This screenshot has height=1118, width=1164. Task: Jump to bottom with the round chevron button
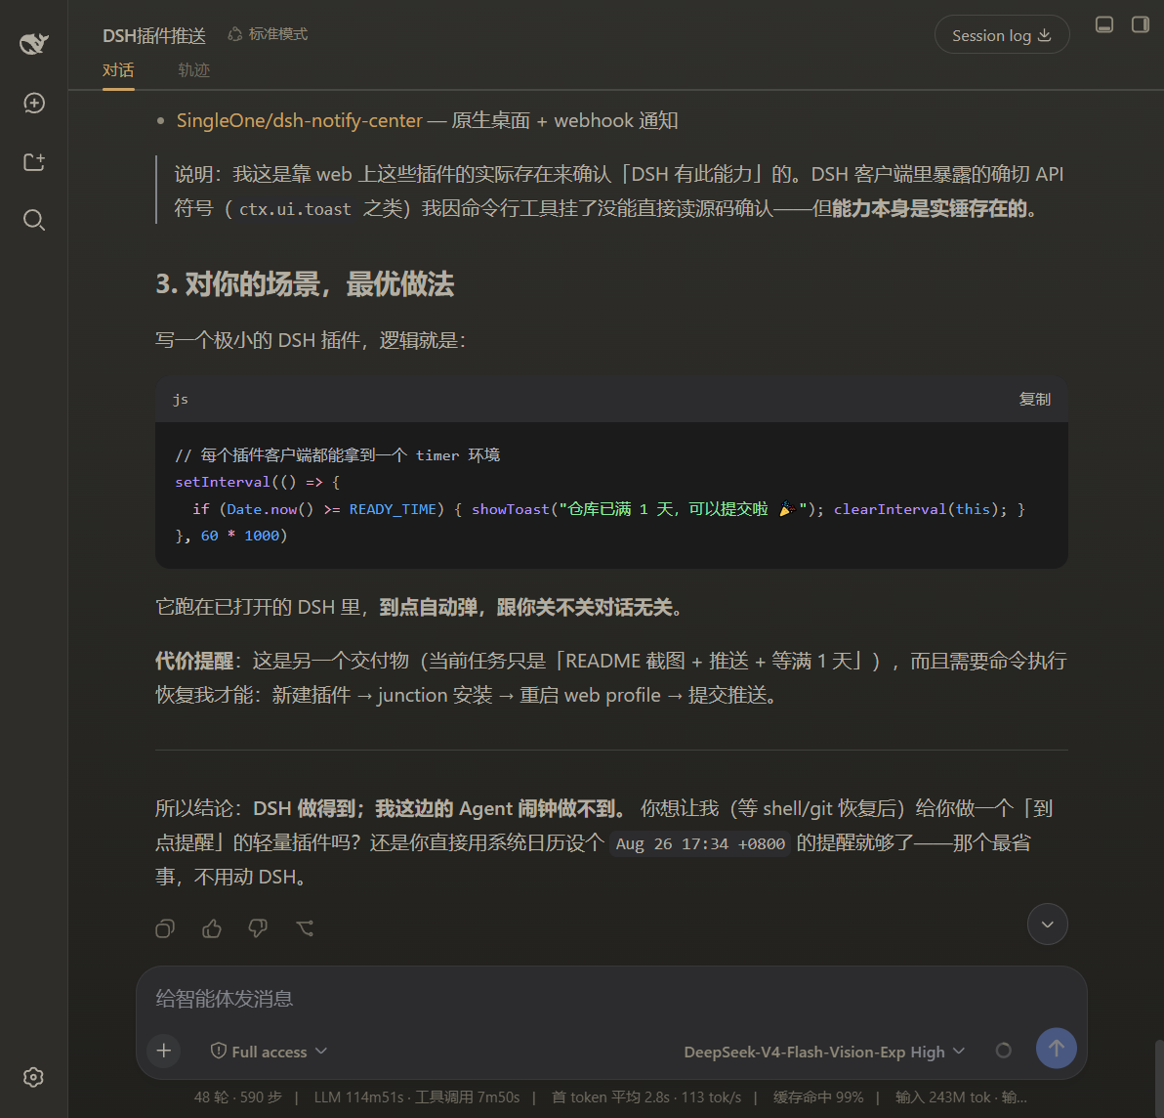tap(1047, 924)
